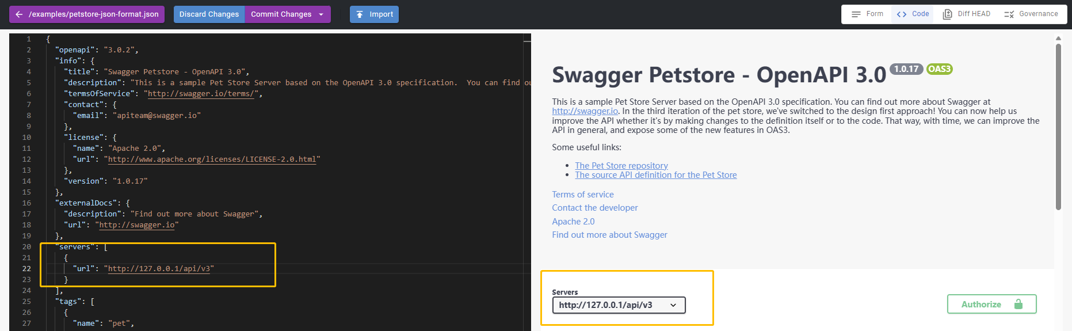Click the "http://swagger.io" URL on line 18
Image resolution: width=1072 pixels, height=331 pixels.
click(x=137, y=225)
